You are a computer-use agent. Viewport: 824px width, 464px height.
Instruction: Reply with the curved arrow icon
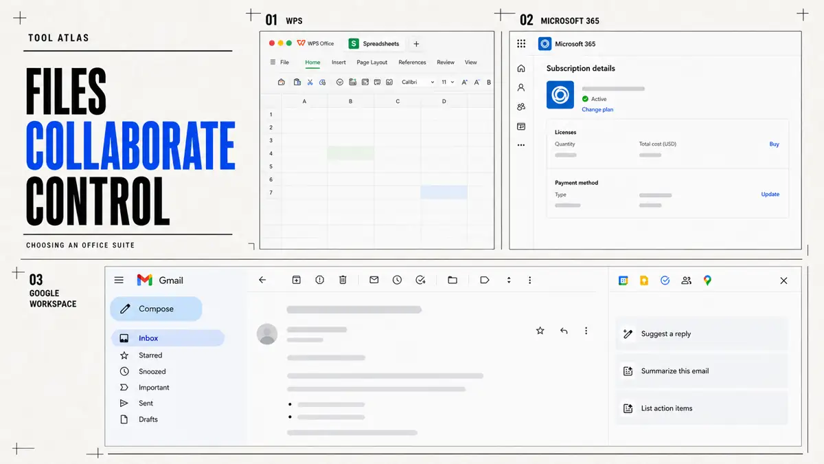click(564, 331)
